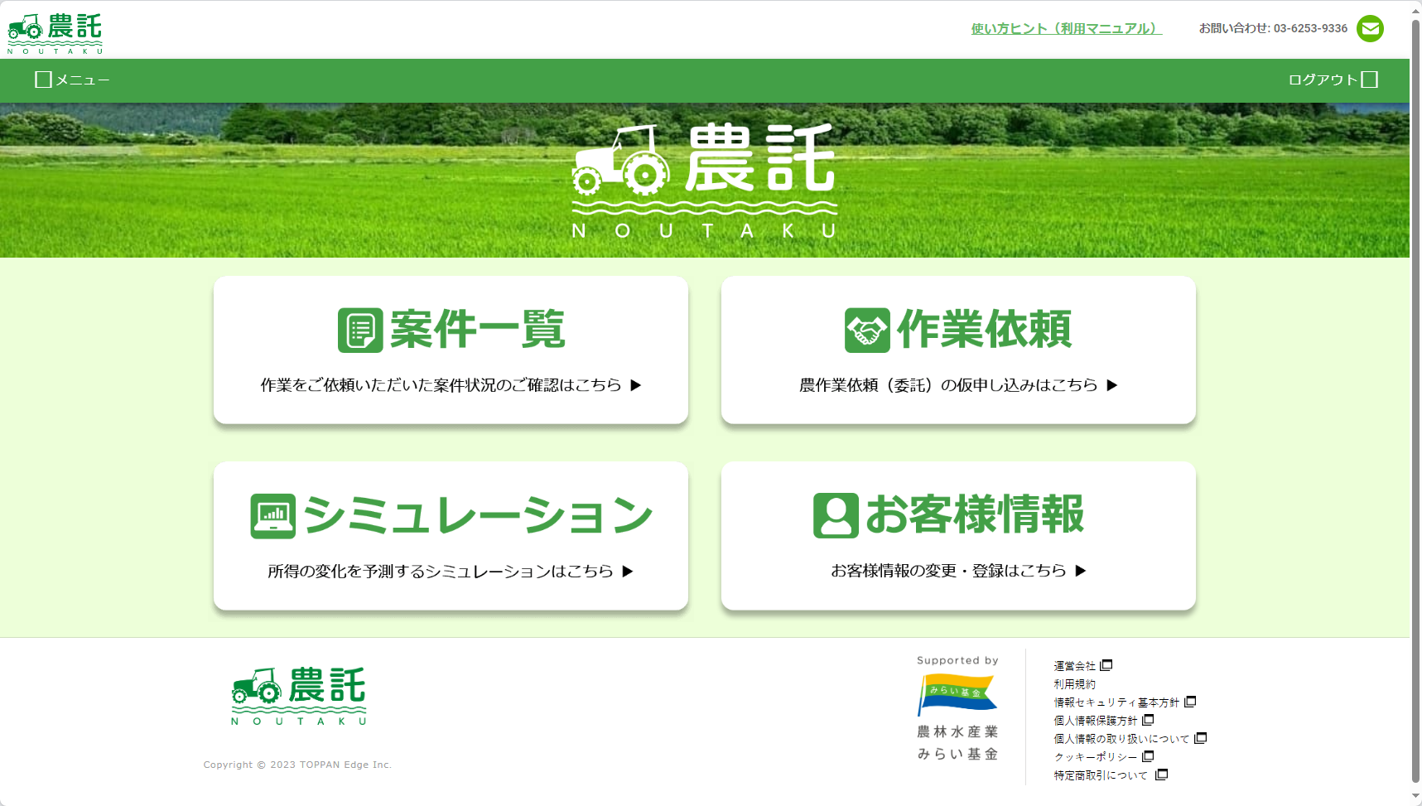Click the お客様情報 person icon
The width and height of the screenshot is (1422, 806).
836,514
